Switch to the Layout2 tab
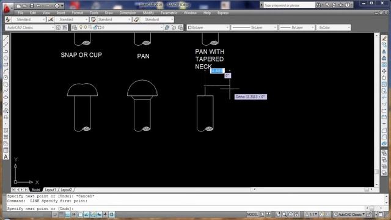 [x=67, y=190]
